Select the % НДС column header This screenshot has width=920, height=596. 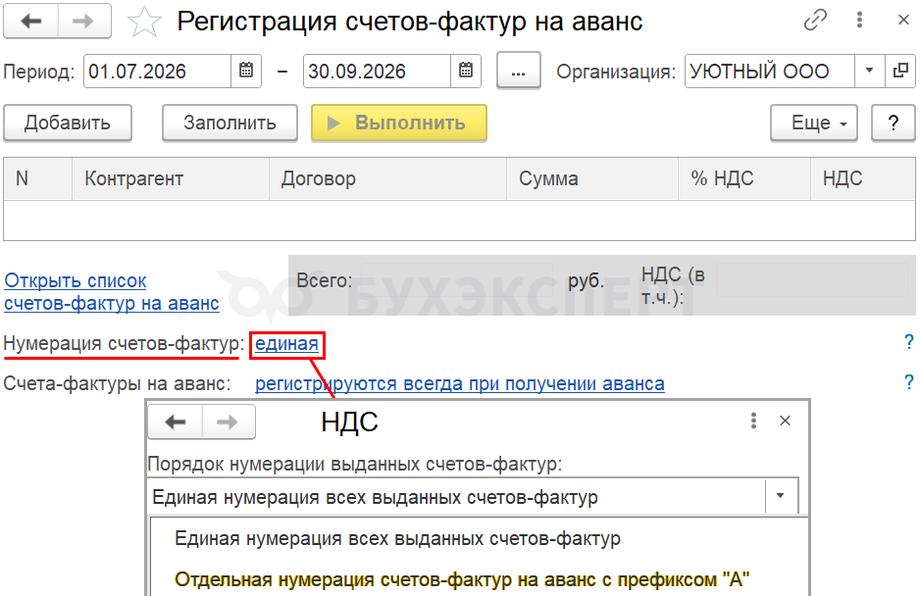coord(744,179)
